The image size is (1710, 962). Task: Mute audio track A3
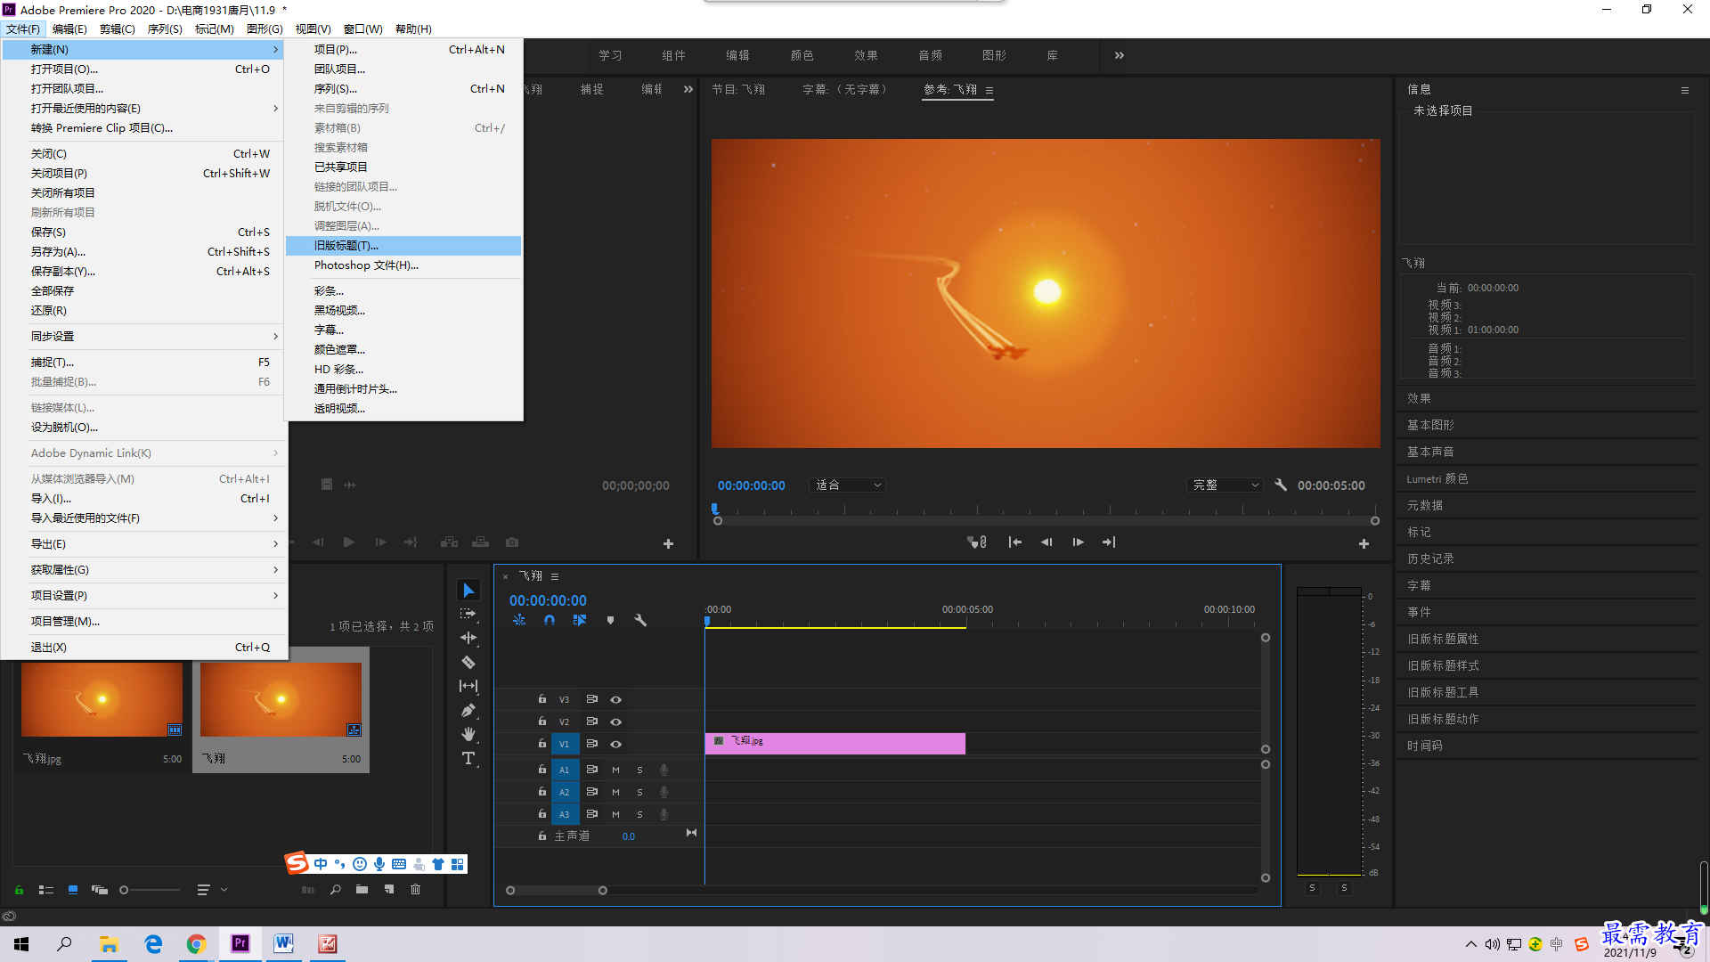tap(615, 814)
